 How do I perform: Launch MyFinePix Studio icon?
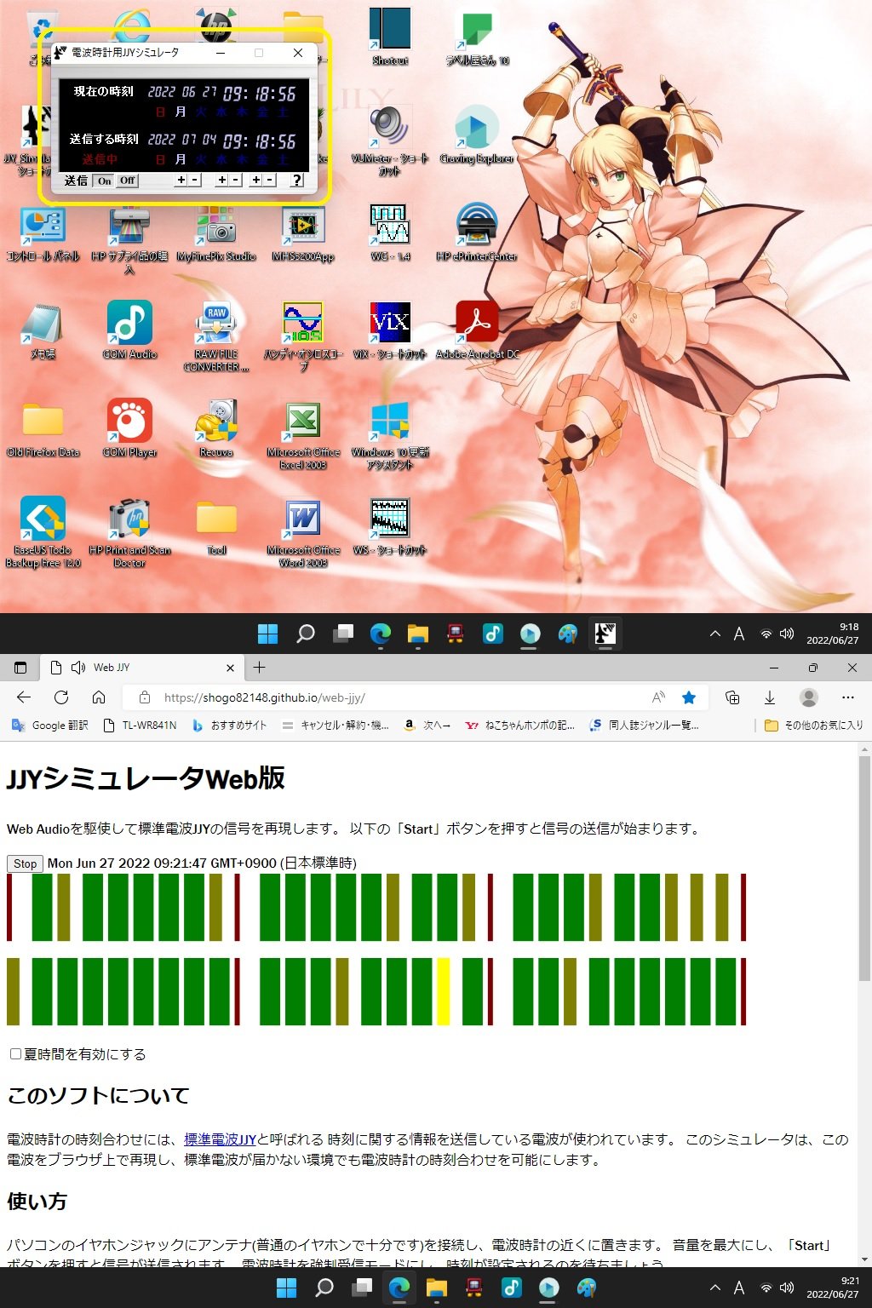216,233
